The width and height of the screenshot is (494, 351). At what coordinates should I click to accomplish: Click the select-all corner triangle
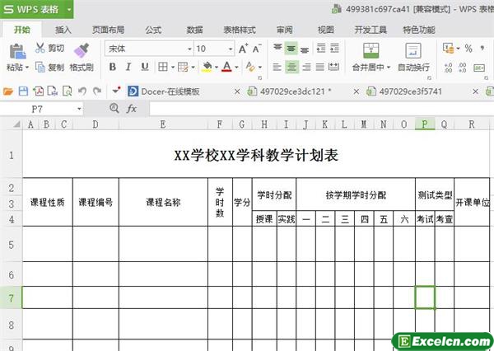coord(16,124)
